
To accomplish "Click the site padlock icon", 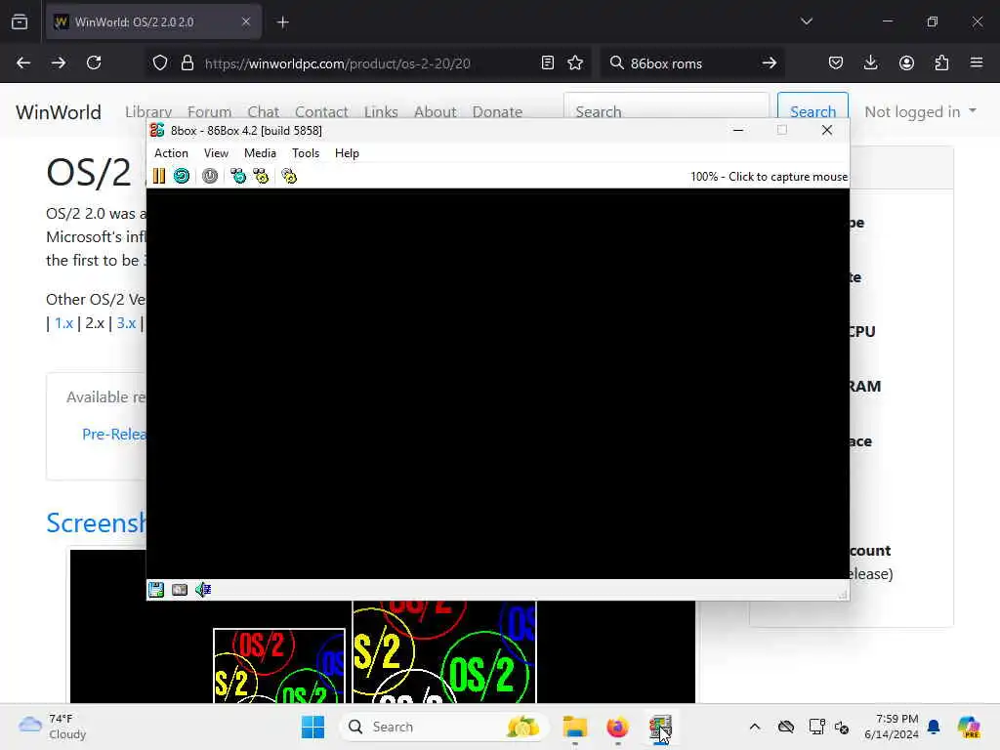I will (x=187, y=63).
